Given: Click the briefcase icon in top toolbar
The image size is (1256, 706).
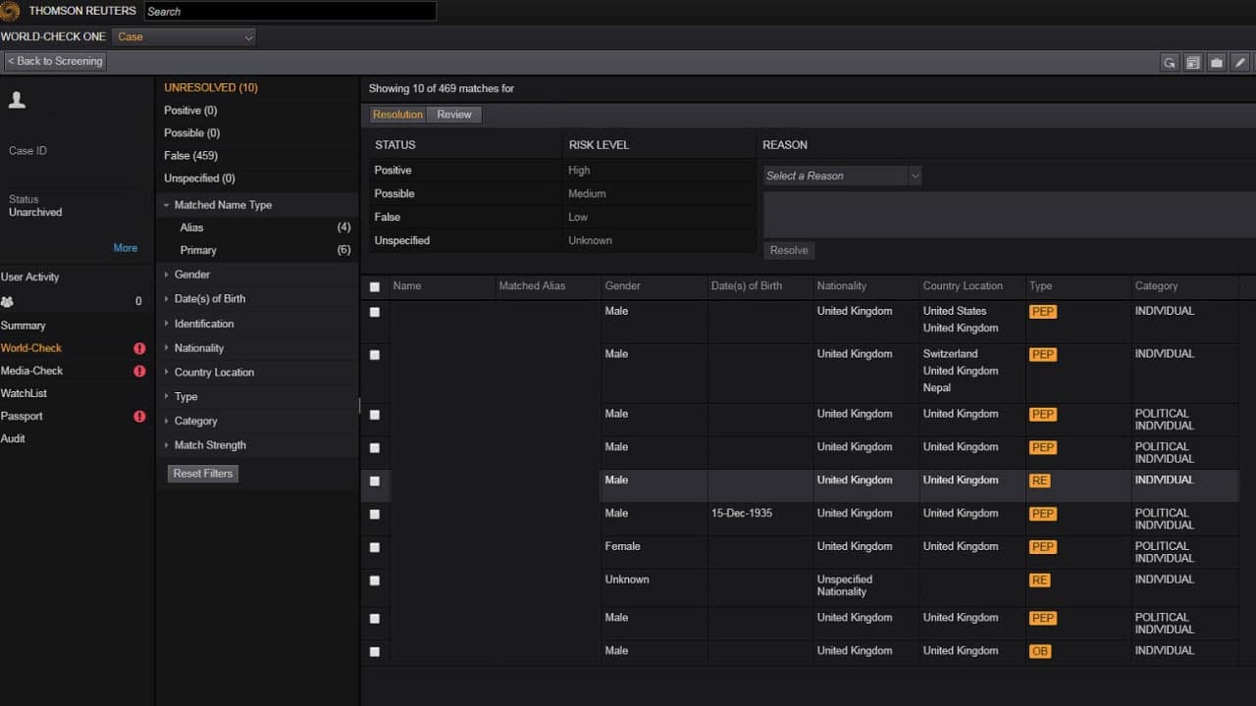Looking at the screenshot, I should [1217, 62].
